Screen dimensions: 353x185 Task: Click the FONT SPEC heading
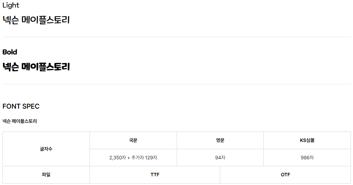pyautogui.click(x=21, y=106)
